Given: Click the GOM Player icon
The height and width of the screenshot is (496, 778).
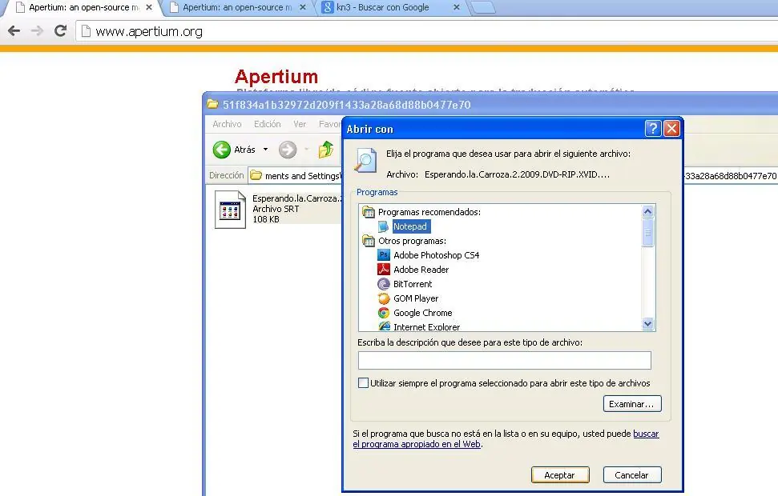Looking at the screenshot, I should 384,298.
